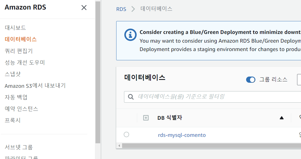Click the Amazon RDS sidebar title
This screenshot has height=159, width=301.
tap(25, 7)
